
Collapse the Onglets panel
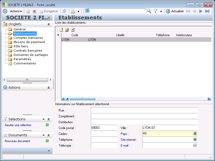coord(48,24)
